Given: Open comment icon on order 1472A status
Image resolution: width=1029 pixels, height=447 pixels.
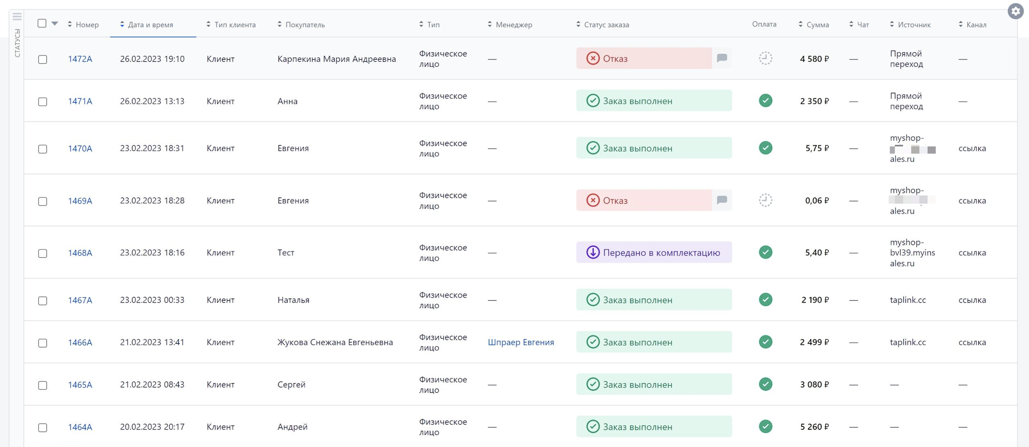Looking at the screenshot, I should tap(722, 58).
